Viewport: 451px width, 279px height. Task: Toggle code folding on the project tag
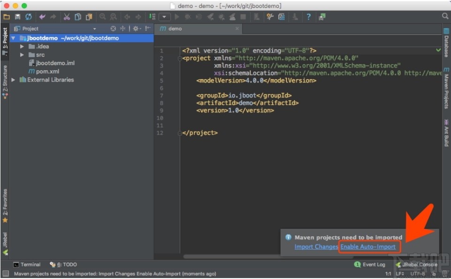(x=179, y=59)
